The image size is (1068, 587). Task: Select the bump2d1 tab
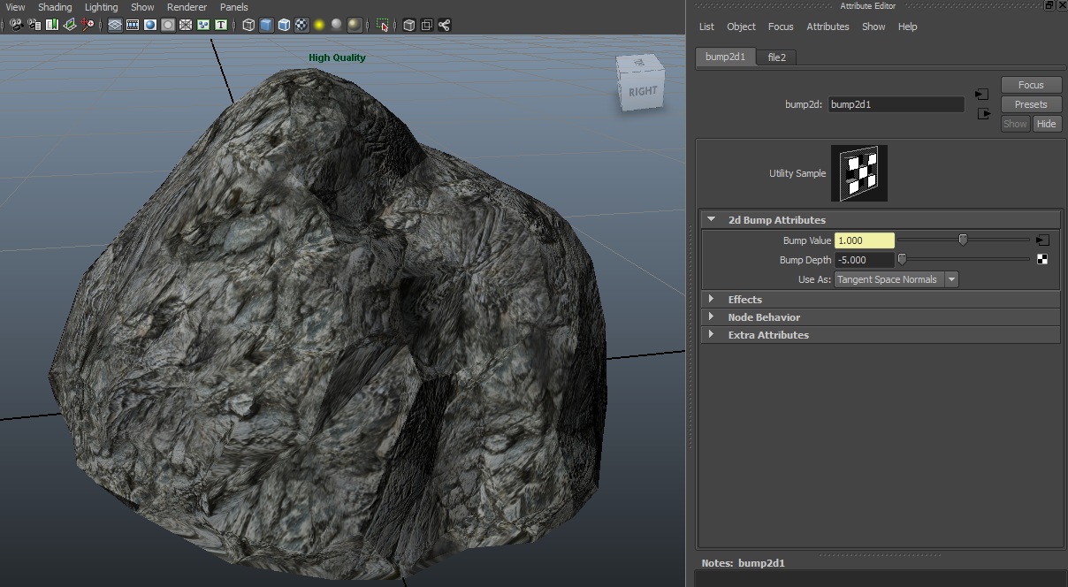click(725, 57)
